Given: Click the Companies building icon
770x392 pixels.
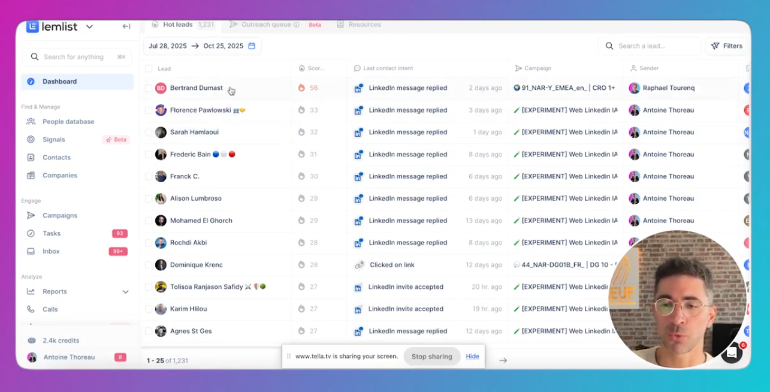Looking at the screenshot, I should [31, 176].
